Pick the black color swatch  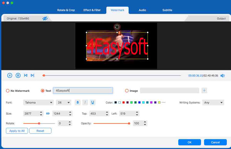point(115,102)
